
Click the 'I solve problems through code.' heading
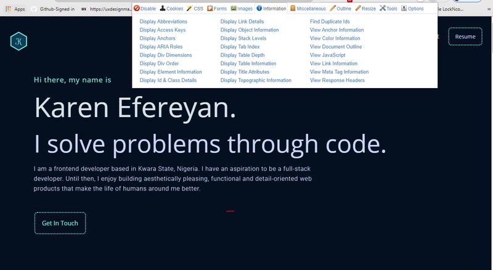[x=210, y=144]
